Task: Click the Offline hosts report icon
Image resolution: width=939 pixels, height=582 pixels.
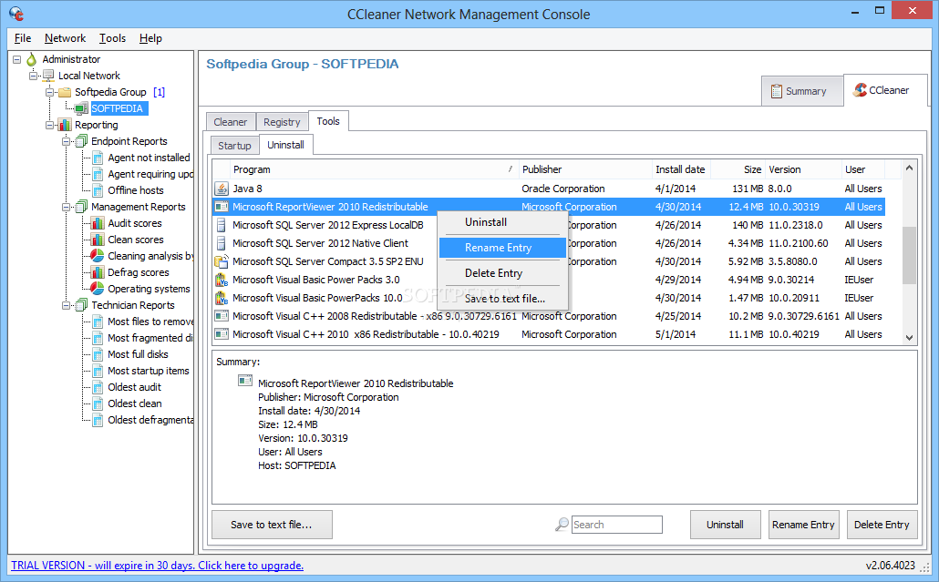Action: (98, 190)
